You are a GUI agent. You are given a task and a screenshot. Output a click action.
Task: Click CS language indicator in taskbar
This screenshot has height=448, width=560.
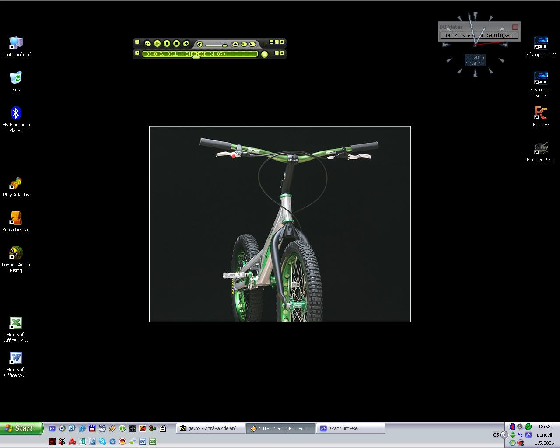tap(496, 435)
